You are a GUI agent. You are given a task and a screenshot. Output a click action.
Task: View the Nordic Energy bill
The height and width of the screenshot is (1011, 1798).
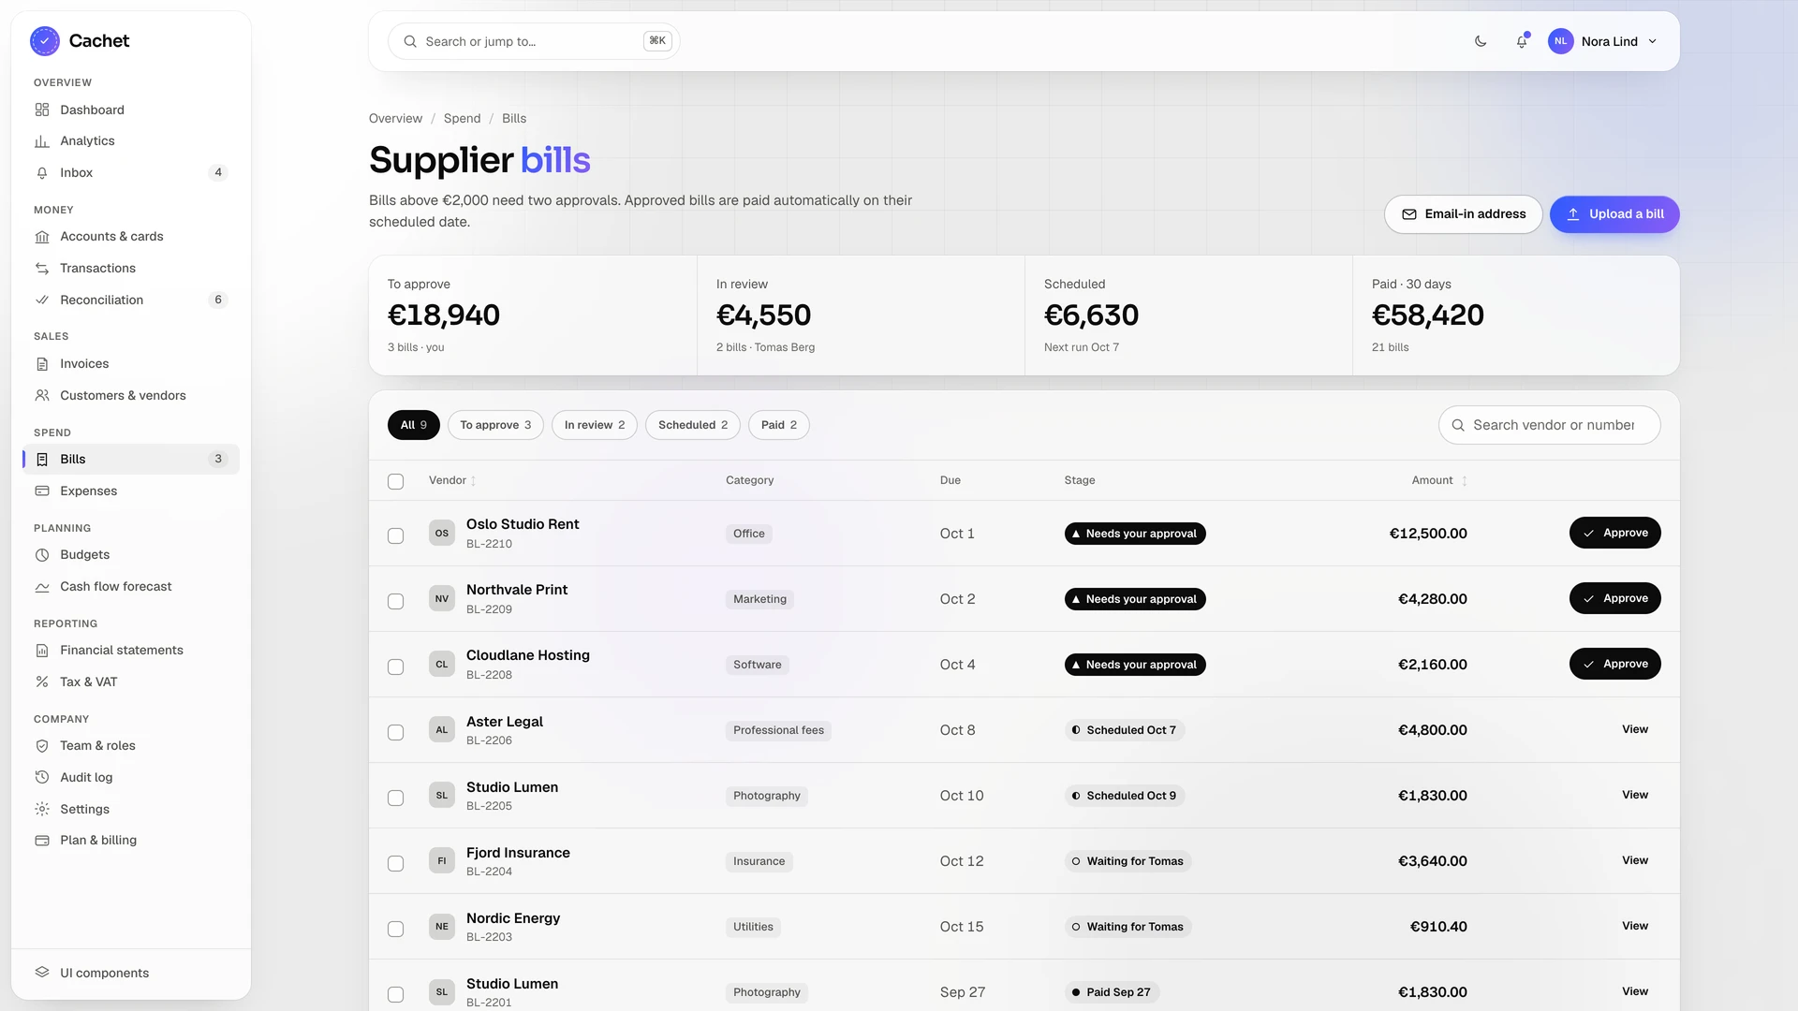tap(1635, 926)
